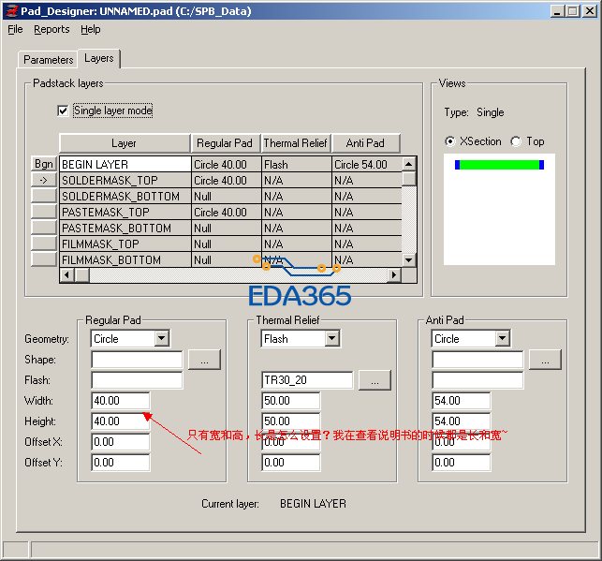Open Pad Designer title bar icon menu
602x561 pixels.
pyautogui.click(x=9, y=10)
